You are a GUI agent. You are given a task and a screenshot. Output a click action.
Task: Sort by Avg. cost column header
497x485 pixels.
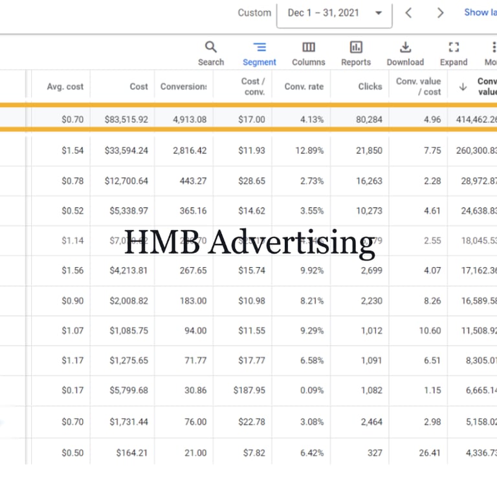tap(65, 87)
